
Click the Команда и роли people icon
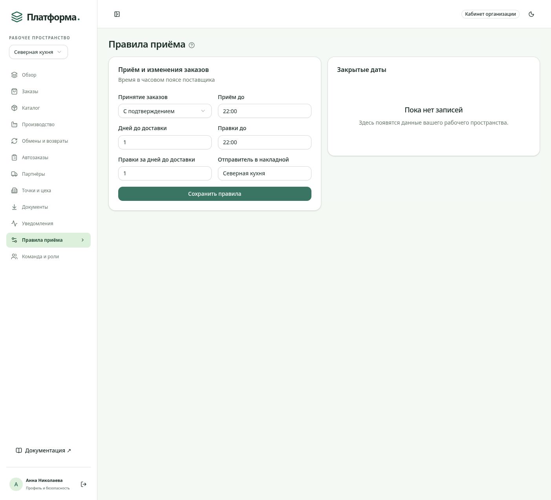click(15, 256)
